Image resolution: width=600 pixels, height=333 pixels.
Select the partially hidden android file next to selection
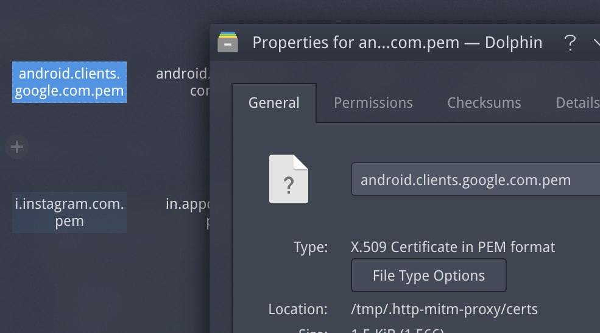[x=183, y=82]
